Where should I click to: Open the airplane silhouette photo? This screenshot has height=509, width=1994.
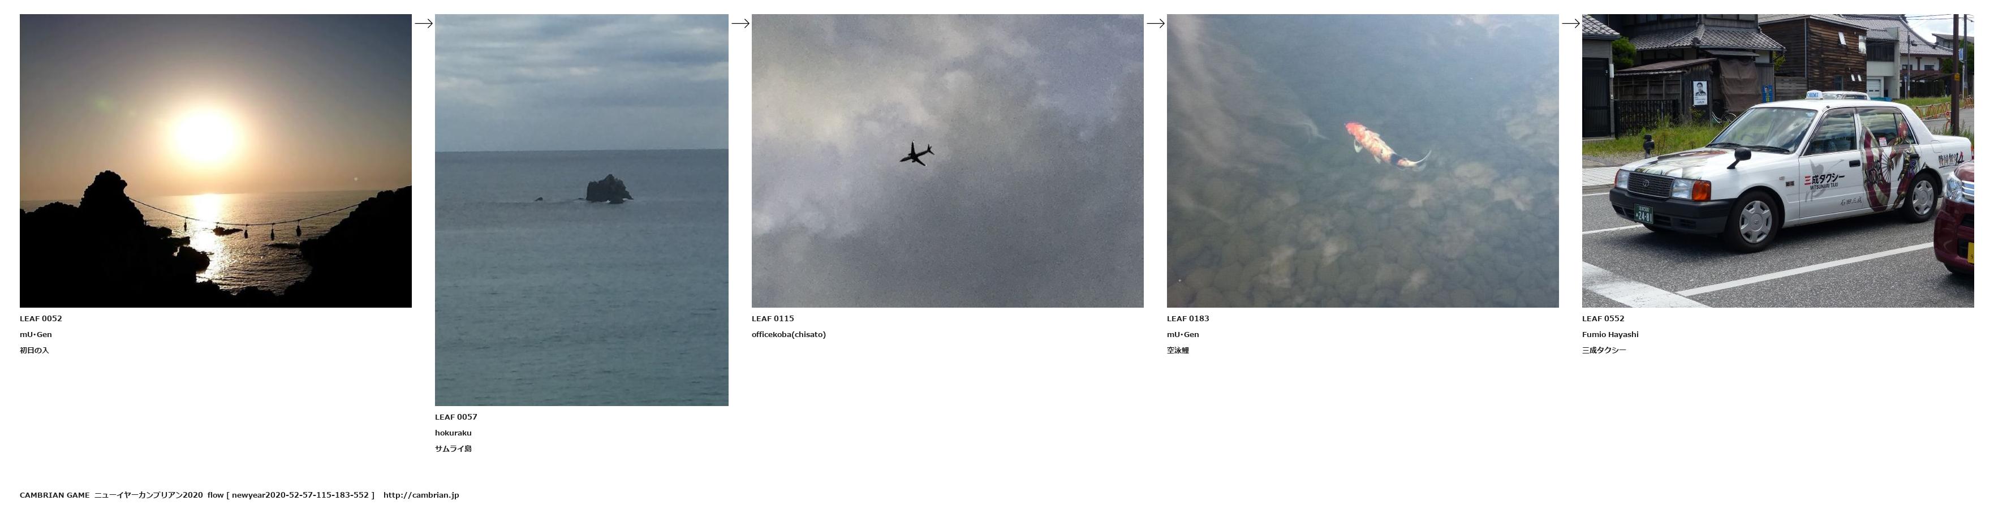coord(948,161)
